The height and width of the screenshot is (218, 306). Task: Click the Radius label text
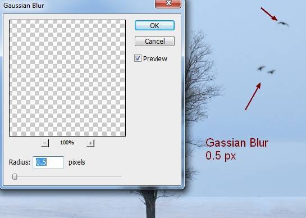(20, 162)
